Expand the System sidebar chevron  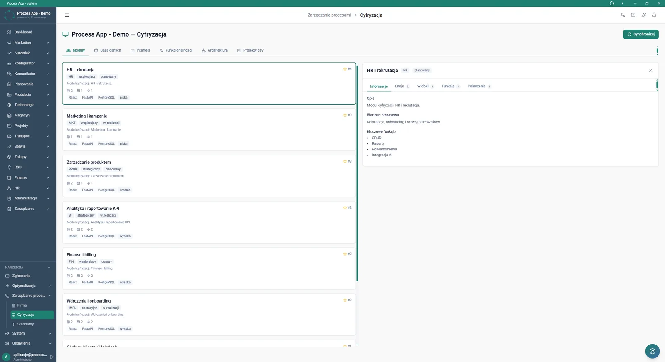50,333
